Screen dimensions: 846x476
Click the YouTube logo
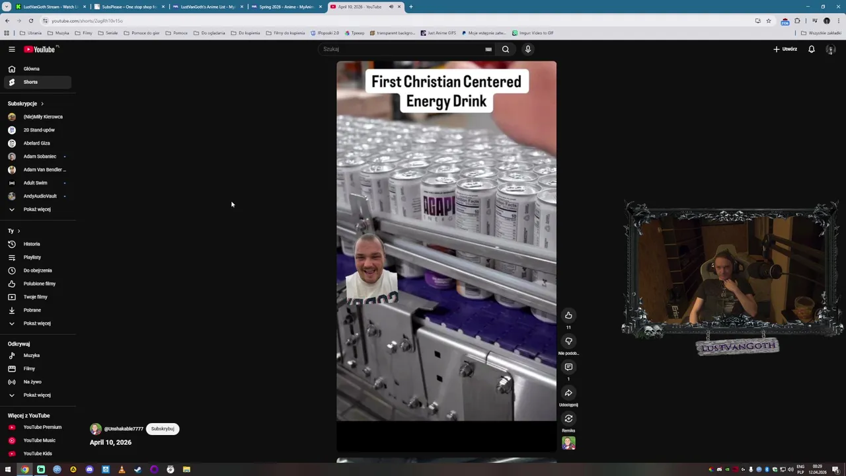coord(41,49)
